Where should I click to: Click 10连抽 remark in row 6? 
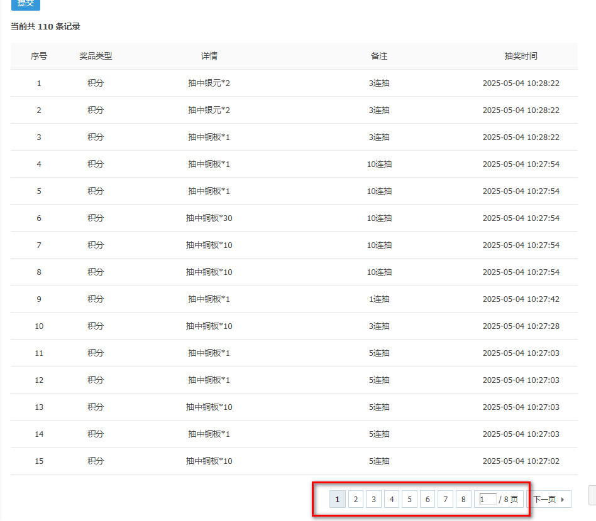click(x=379, y=218)
